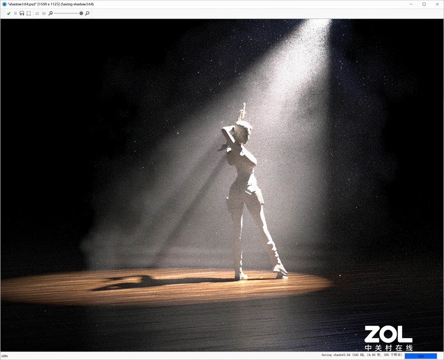Click the empty square icon after the save icon
The width and height of the screenshot is (444, 360).
point(28,14)
